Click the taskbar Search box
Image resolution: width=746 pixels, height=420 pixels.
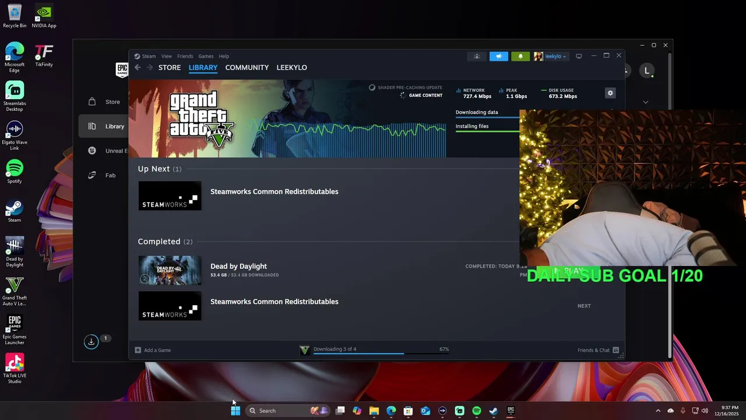point(288,411)
